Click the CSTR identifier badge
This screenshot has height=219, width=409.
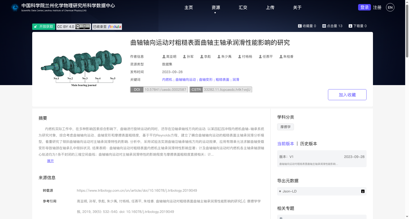221,89
